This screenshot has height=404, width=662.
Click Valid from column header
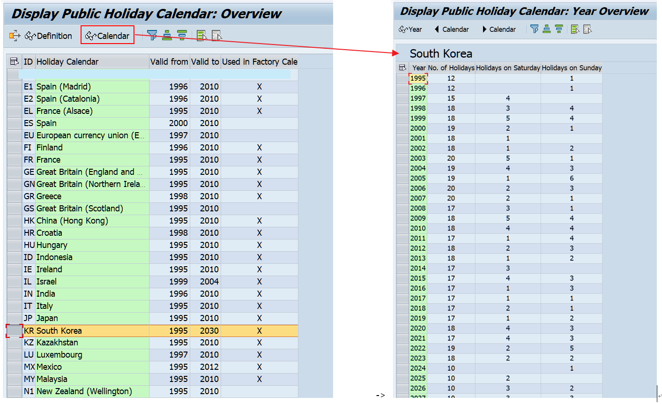pos(169,61)
